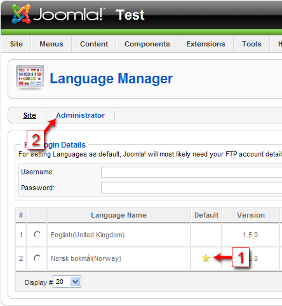Viewport: 282px width, 306px height.
Task: Switch to the Site languages tab
Action: click(x=30, y=115)
